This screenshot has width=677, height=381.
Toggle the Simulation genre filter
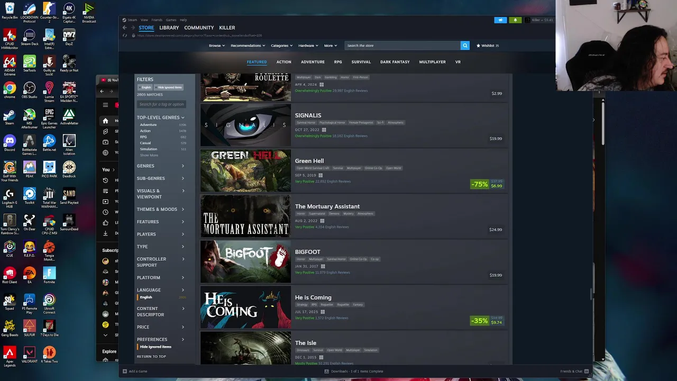click(149, 149)
